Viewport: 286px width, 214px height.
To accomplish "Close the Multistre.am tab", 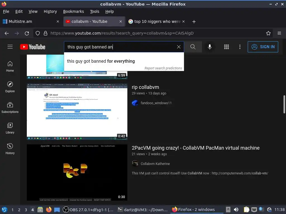I will (x=58, y=21).
